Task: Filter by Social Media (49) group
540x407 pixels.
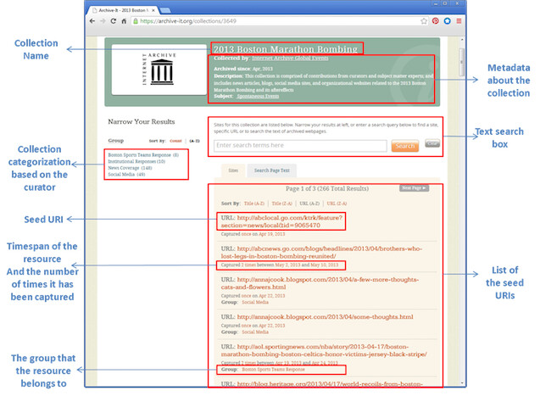Action: [126, 174]
